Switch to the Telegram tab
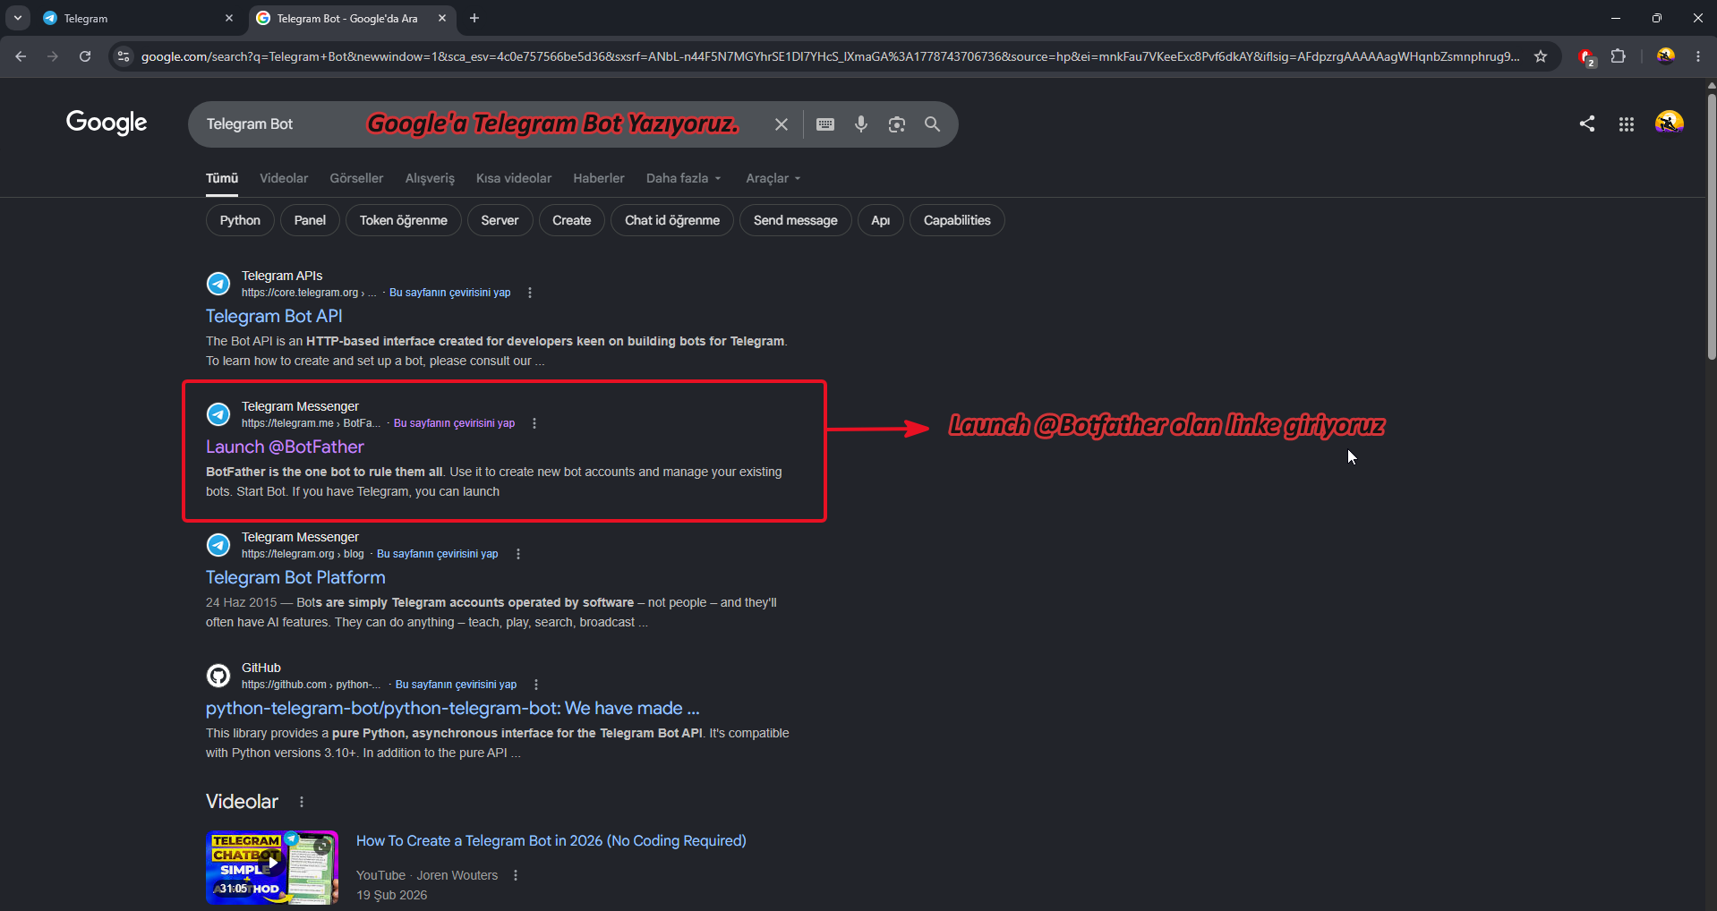Image resolution: width=1717 pixels, height=911 pixels. tap(134, 18)
